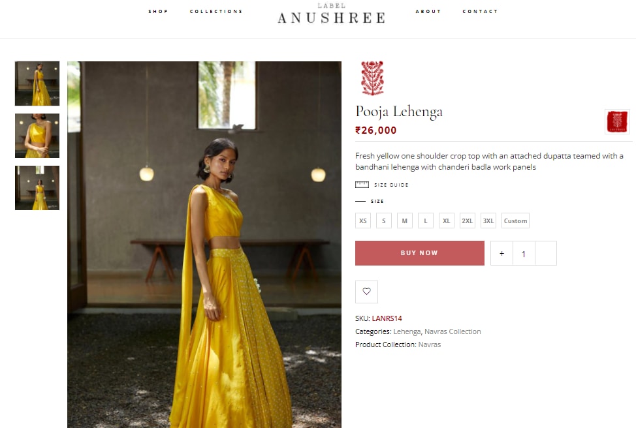Open the Lehenga category link
636x428 pixels.
point(407,331)
